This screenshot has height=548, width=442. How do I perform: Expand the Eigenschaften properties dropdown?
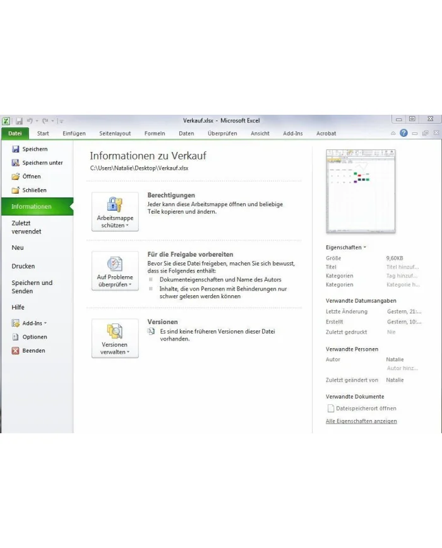pos(346,247)
